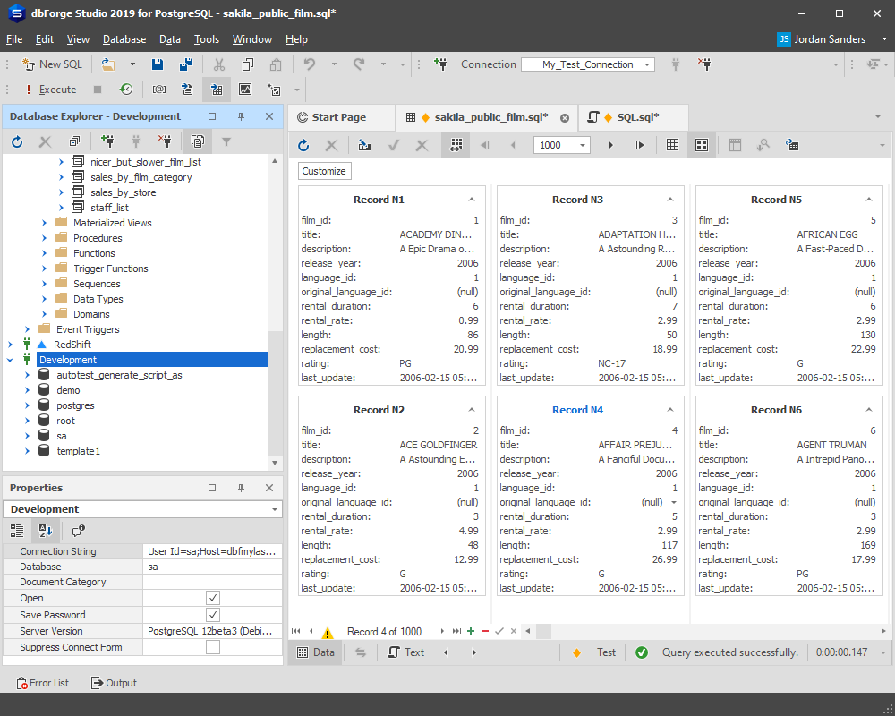
Task: Switch to grid view in data toolbar
Action: 672,145
